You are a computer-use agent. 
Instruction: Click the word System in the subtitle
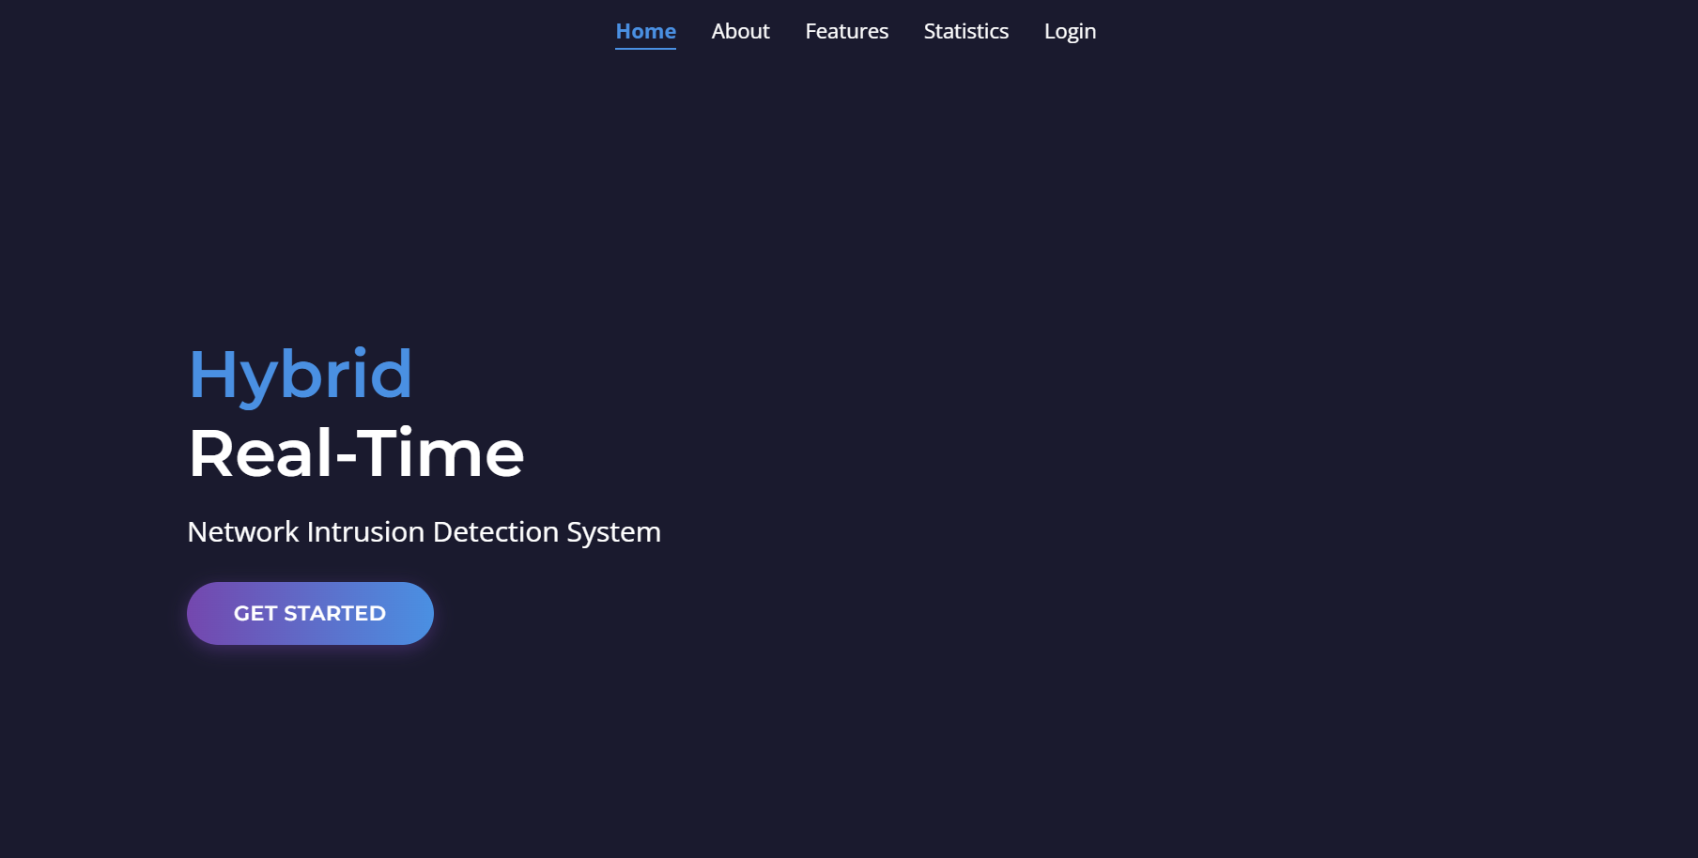613,532
